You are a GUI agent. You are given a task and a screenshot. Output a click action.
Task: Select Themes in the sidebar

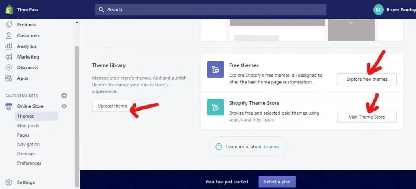click(26, 116)
